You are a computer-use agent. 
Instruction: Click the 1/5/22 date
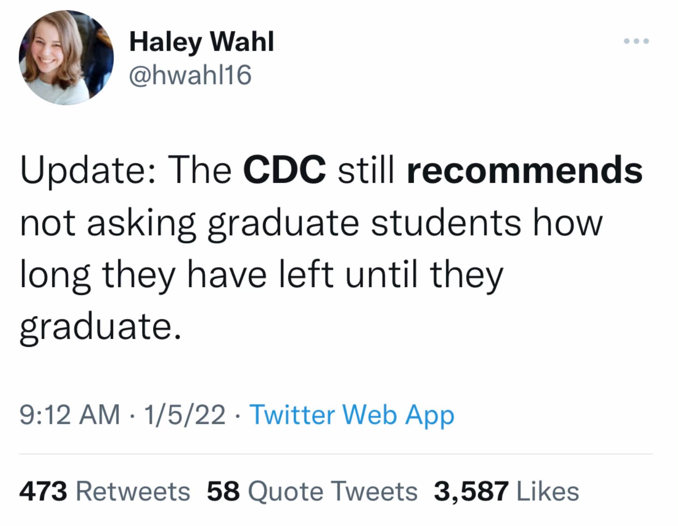point(185,415)
